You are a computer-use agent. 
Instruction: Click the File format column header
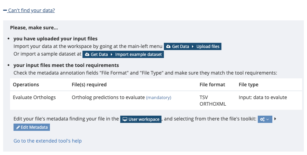coord(212,85)
